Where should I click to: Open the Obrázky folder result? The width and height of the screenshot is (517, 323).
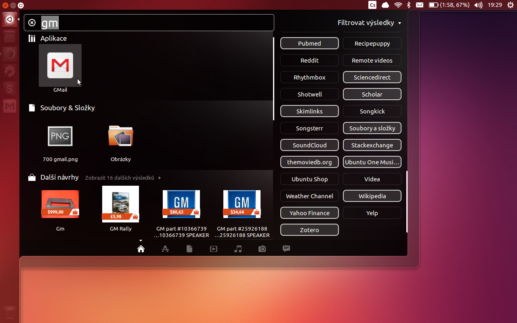(121, 136)
